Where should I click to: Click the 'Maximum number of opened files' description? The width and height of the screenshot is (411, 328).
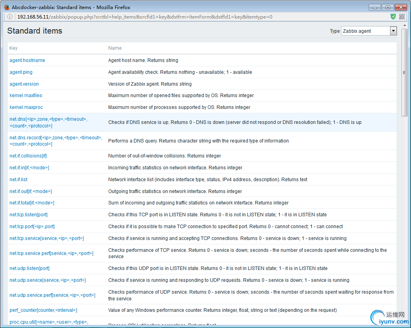click(x=181, y=95)
